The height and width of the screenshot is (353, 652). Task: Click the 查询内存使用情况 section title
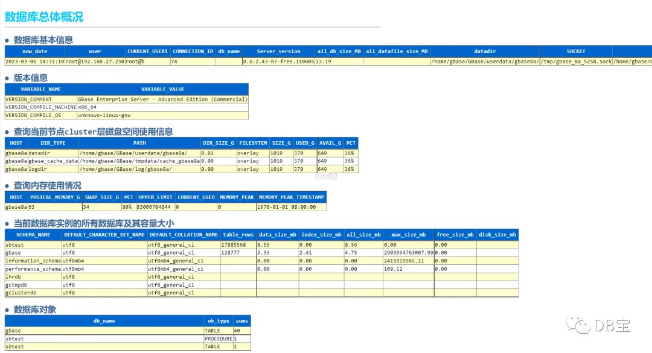coord(48,186)
